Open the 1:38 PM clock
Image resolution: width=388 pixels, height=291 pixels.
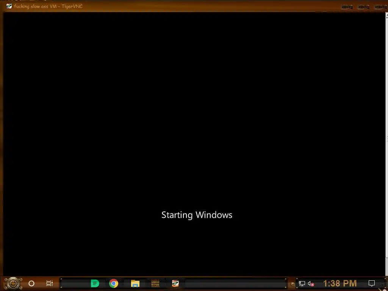click(x=340, y=283)
